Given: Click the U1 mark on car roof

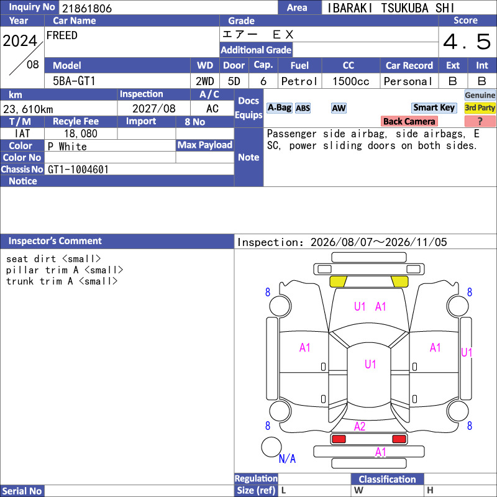Looking at the screenshot, I should tap(370, 364).
